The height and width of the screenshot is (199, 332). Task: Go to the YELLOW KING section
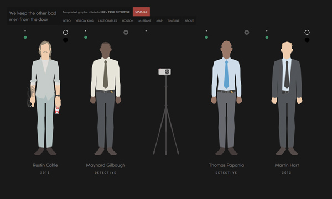[85, 20]
